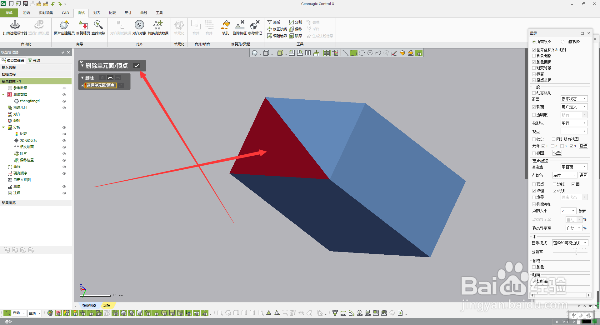Open 编辑境界 tool
Viewport: 600px width, 325px height.
pyautogui.click(x=277, y=36)
